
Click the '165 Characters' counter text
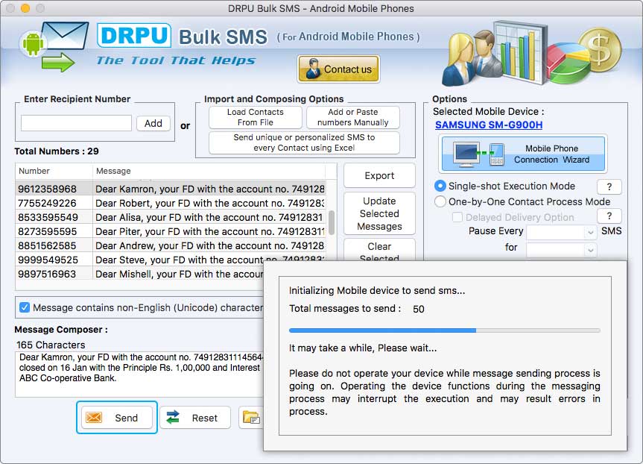(x=51, y=345)
